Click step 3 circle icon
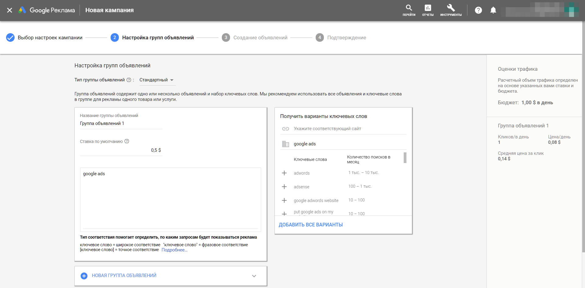The height and width of the screenshot is (288, 585). tap(226, 37)
